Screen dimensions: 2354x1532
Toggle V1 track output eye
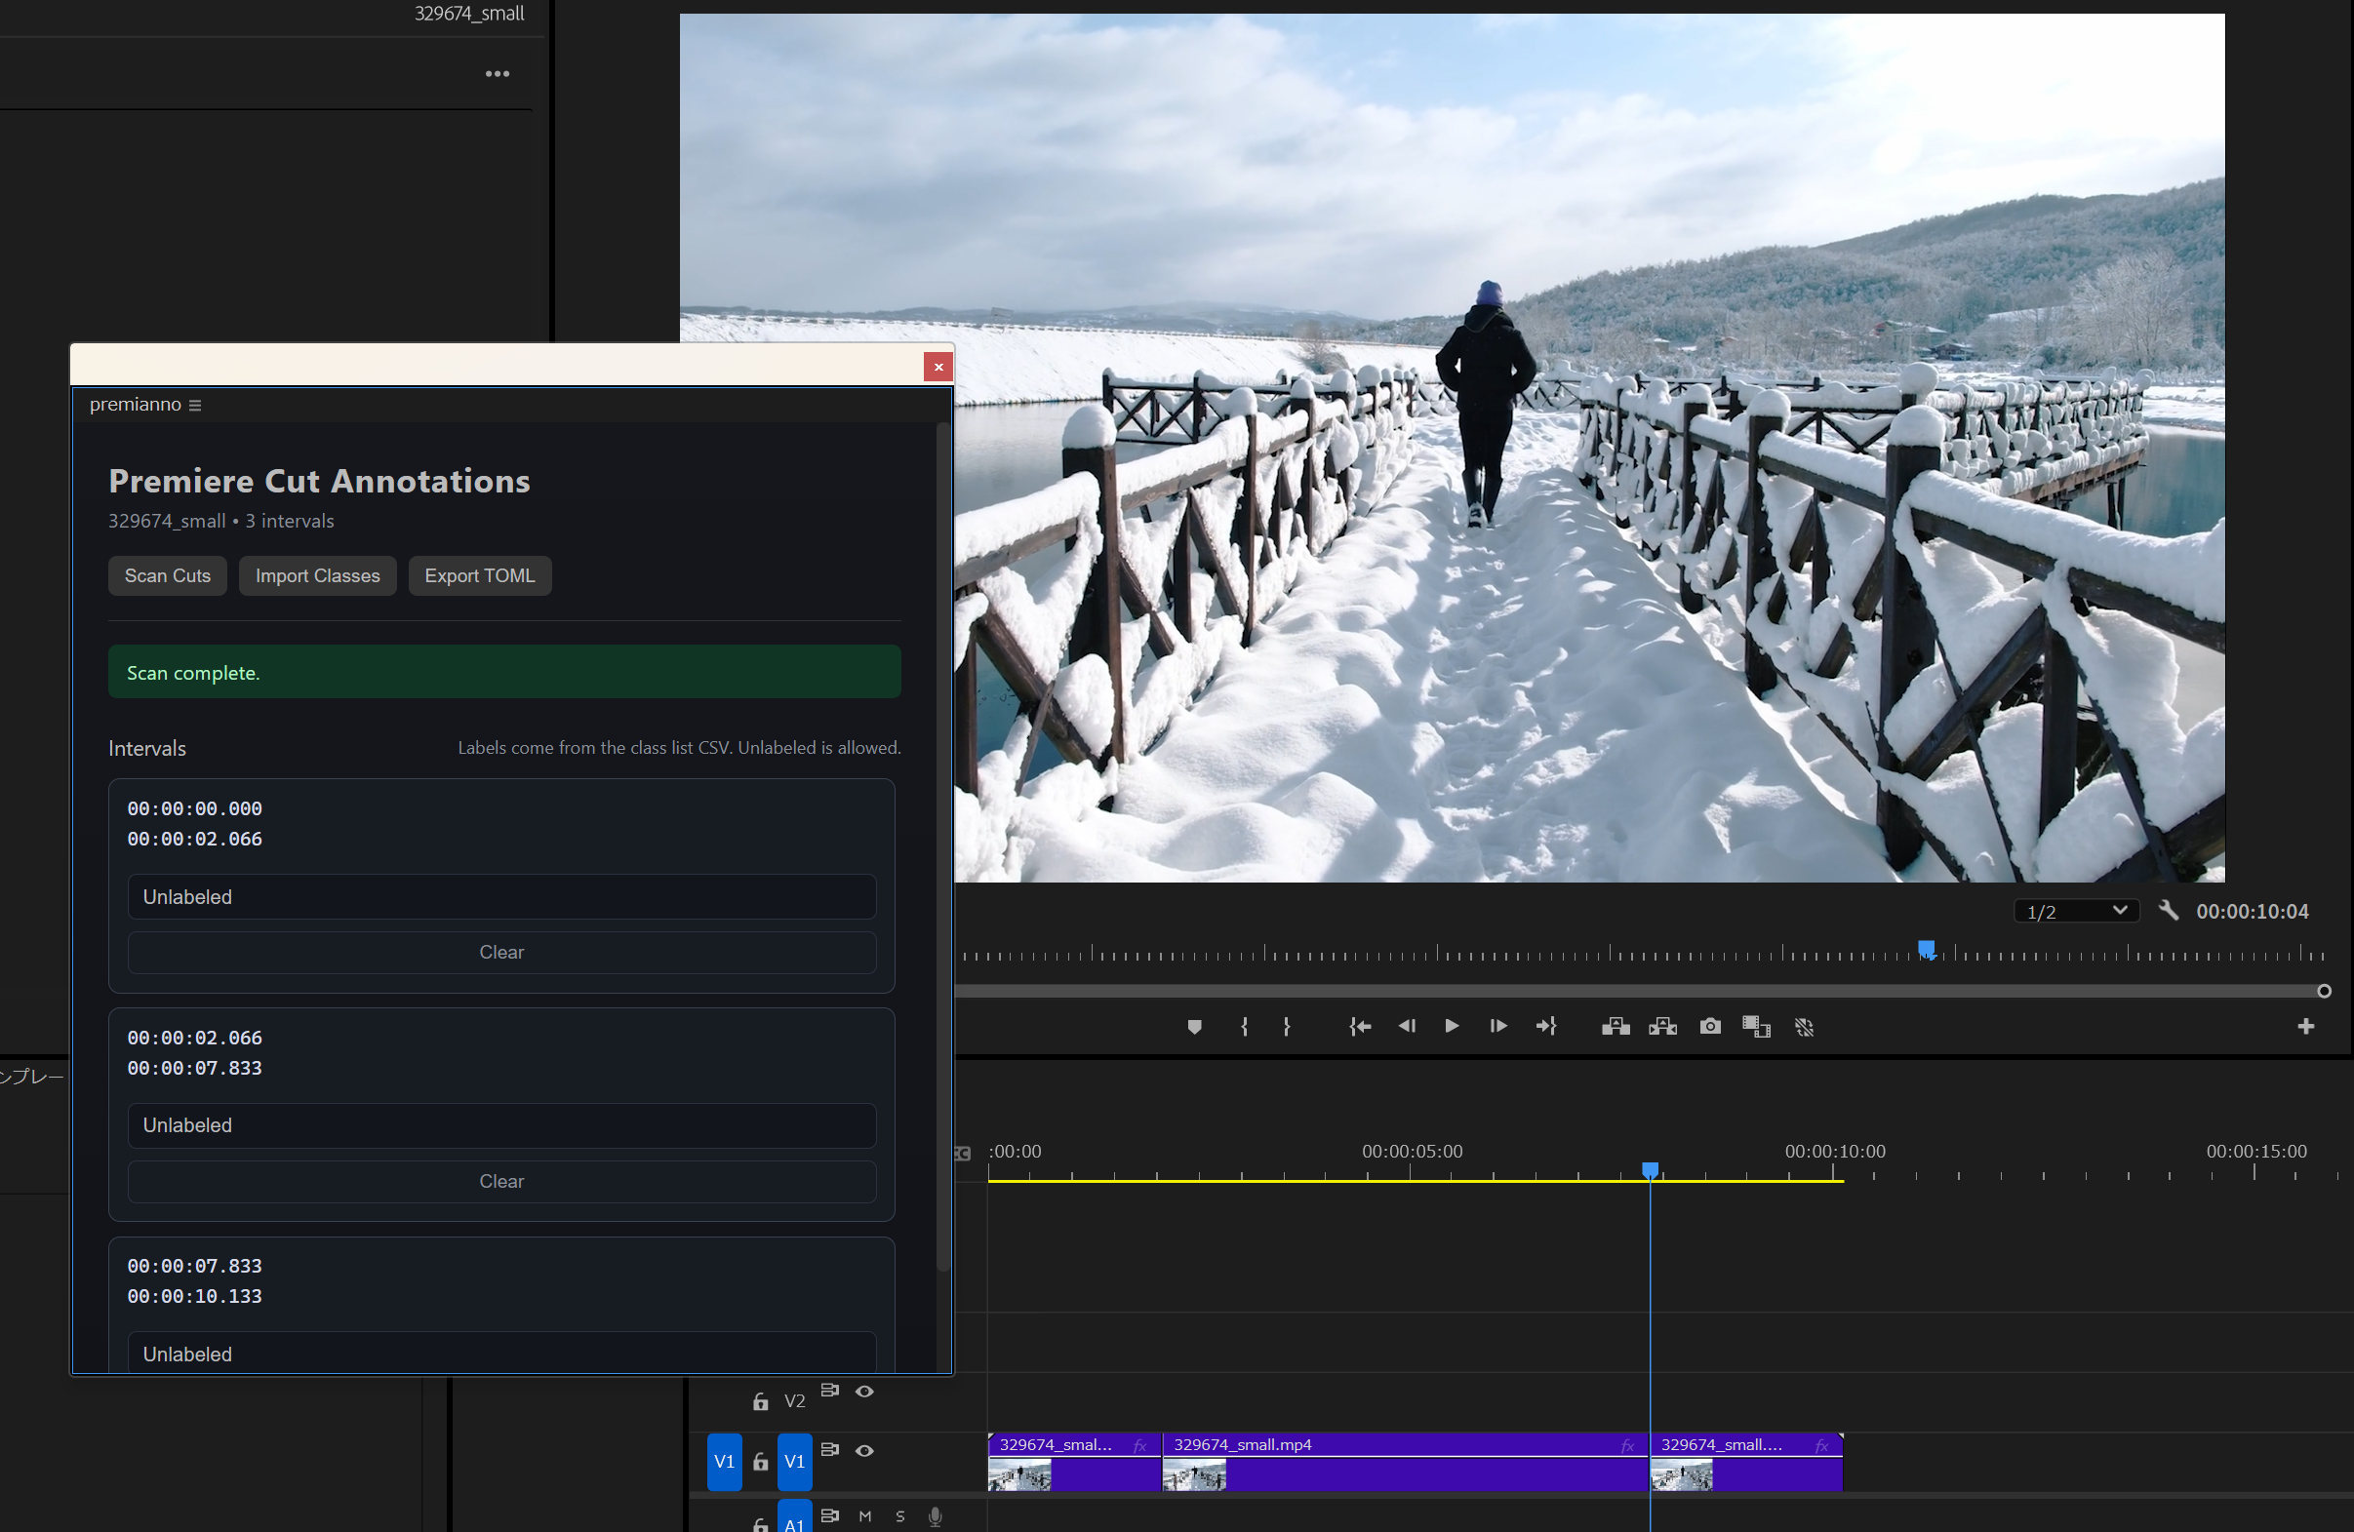click(x=864, y=1450)
